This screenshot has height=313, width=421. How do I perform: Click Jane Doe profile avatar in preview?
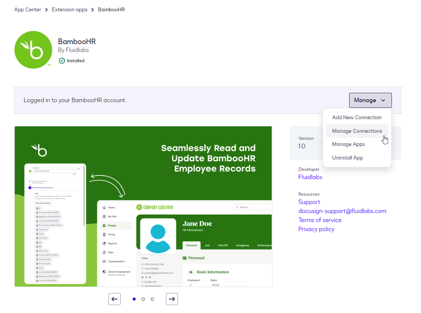click(158, 236)
